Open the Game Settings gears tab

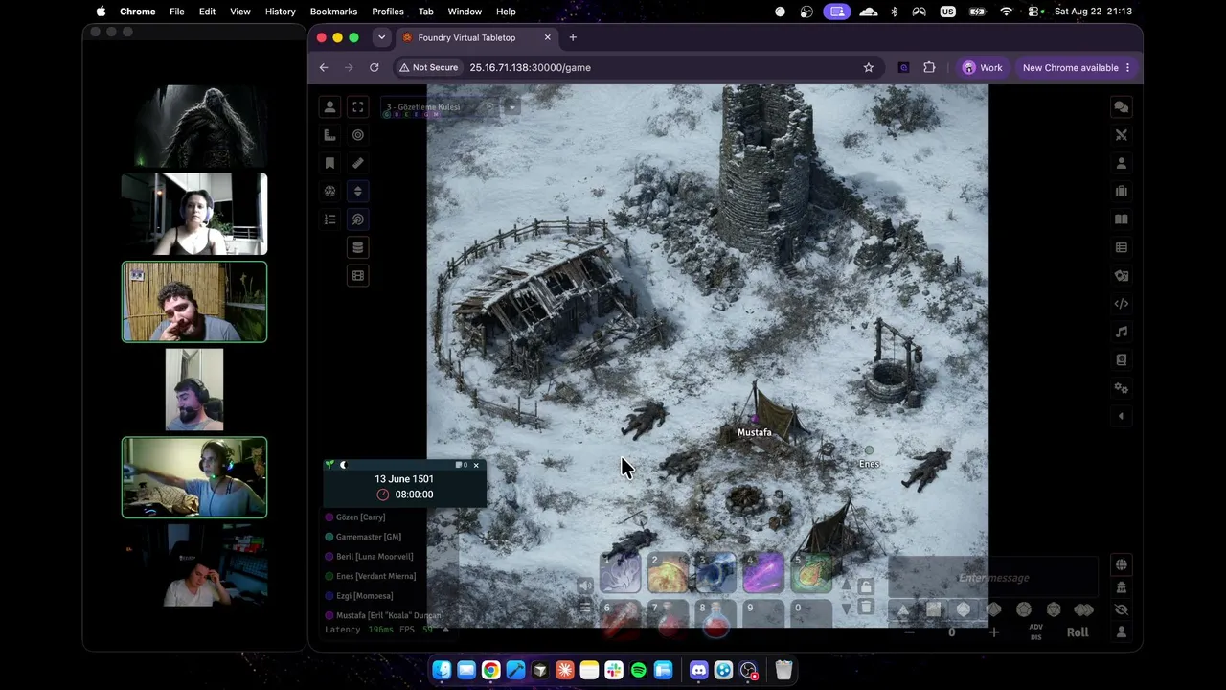tap(1122, 388)
